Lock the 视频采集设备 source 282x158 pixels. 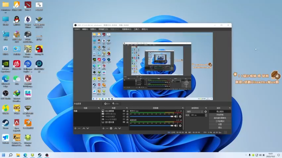127,114
